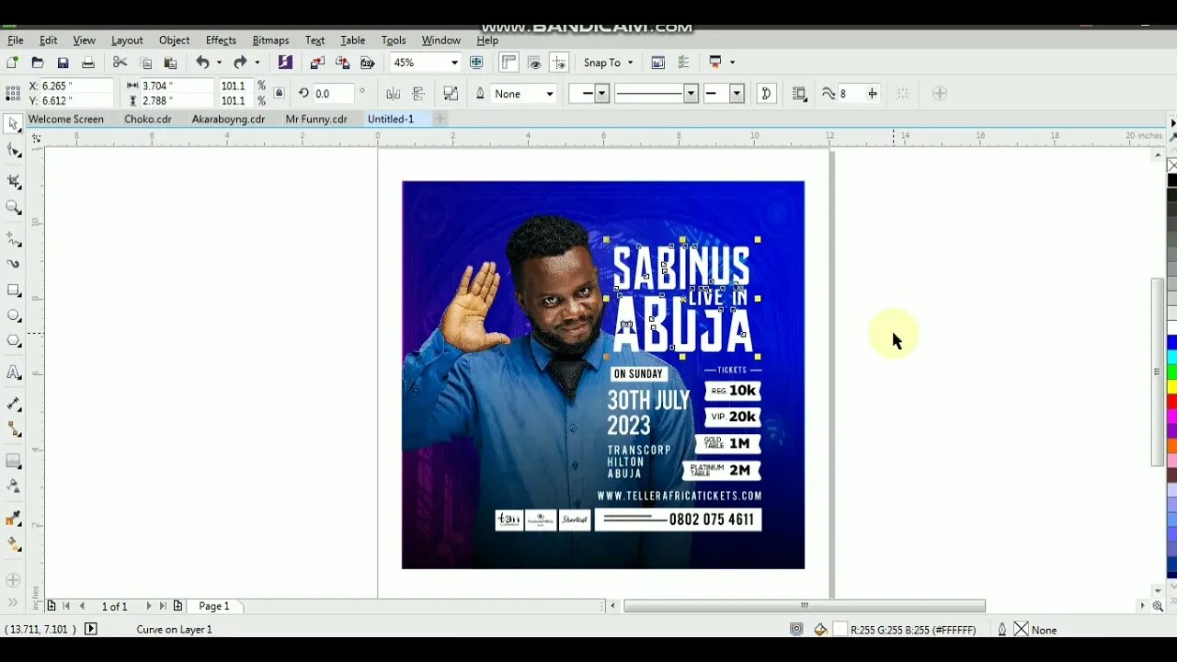This screenshot has height=662, width=1177.
Task: Pick the no-color X swatch in palette
Action: [x=1171, y=165]
